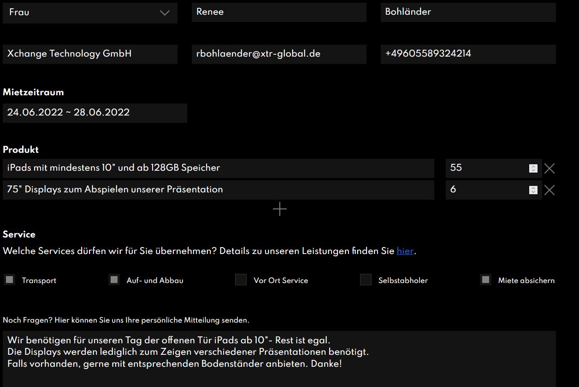Remove the iPads product row
The image size is (579, 387).
tap(549, 168)
